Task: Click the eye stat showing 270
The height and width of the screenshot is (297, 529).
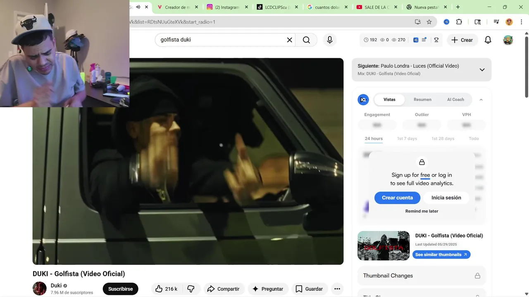Action: point(398,40)
